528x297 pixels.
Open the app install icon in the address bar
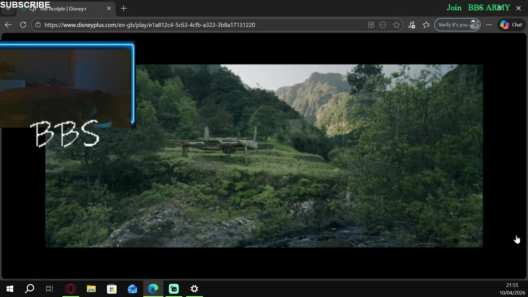tap(371, 25)
